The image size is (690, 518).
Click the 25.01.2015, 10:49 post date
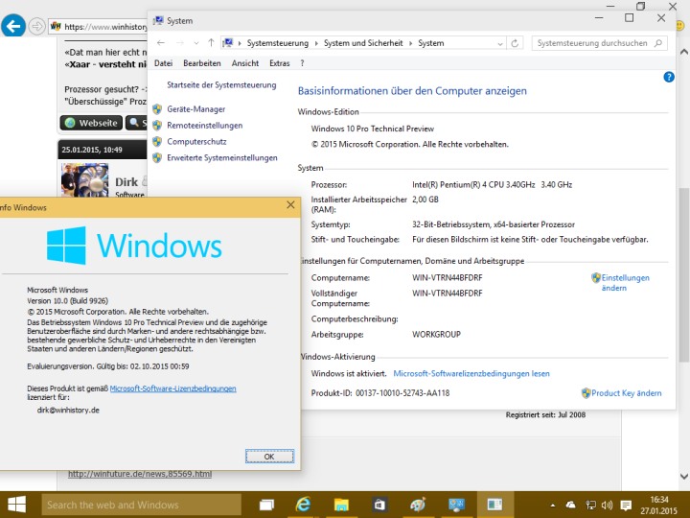pyautogui.click(x=92, y=150)
